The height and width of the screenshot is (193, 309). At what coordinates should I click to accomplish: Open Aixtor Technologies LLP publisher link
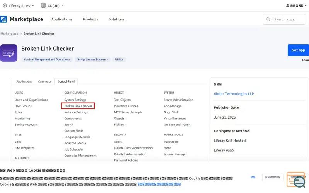point(234,94)
